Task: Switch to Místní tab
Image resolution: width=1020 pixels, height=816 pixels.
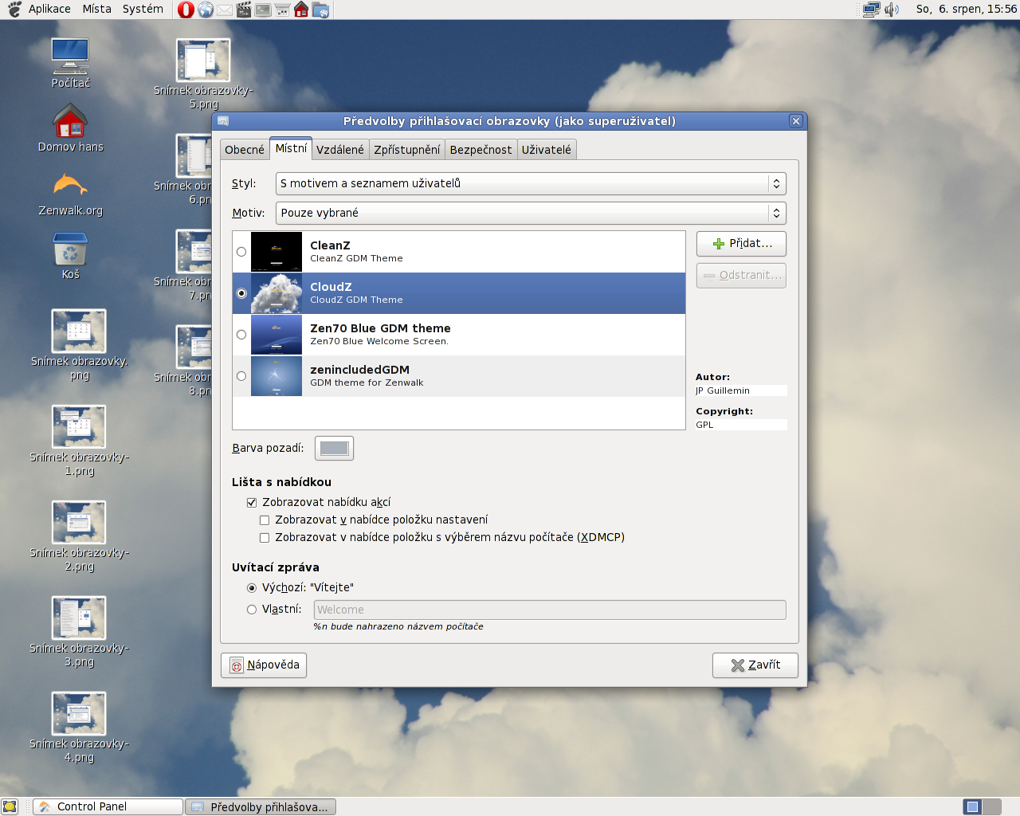Action: [291, 148]
